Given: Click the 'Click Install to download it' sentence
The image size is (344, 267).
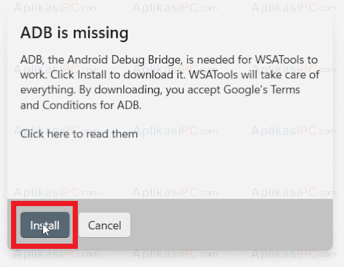Looking at the screenshot, I should pos(118,75).
